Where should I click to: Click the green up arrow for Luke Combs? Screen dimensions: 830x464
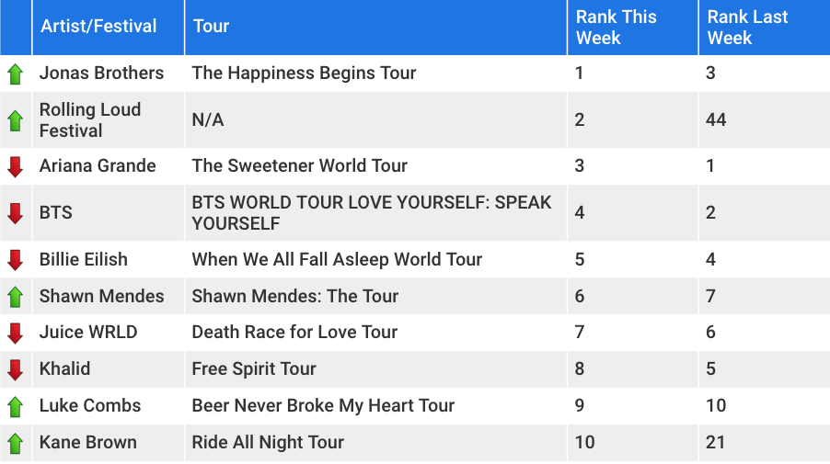(16, 406)
